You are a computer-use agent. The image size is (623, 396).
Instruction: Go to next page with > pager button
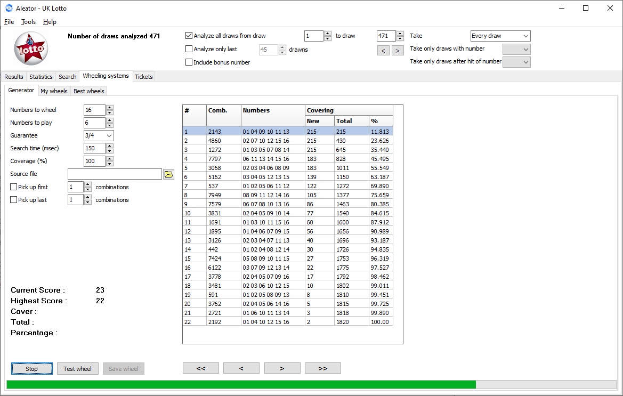tap(282, 368)
